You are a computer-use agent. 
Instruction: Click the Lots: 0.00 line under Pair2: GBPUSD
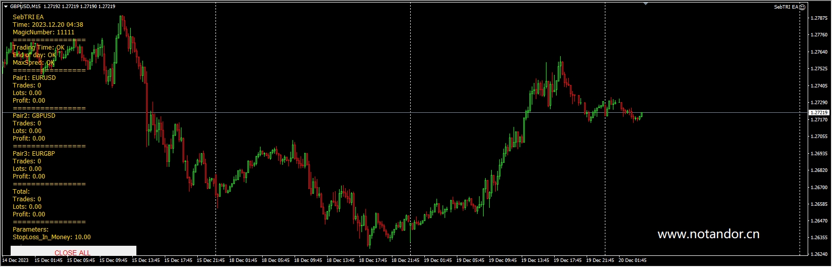click(27, 131)
